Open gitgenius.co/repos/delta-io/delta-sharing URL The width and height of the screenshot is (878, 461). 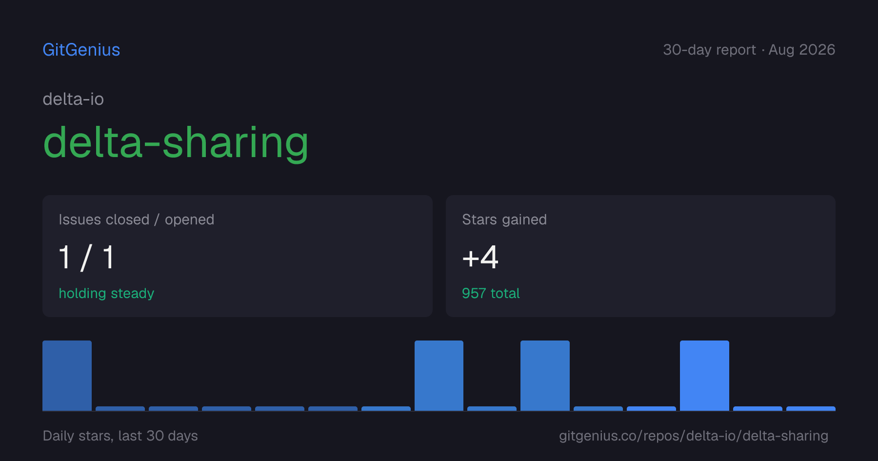pos(694,436)
